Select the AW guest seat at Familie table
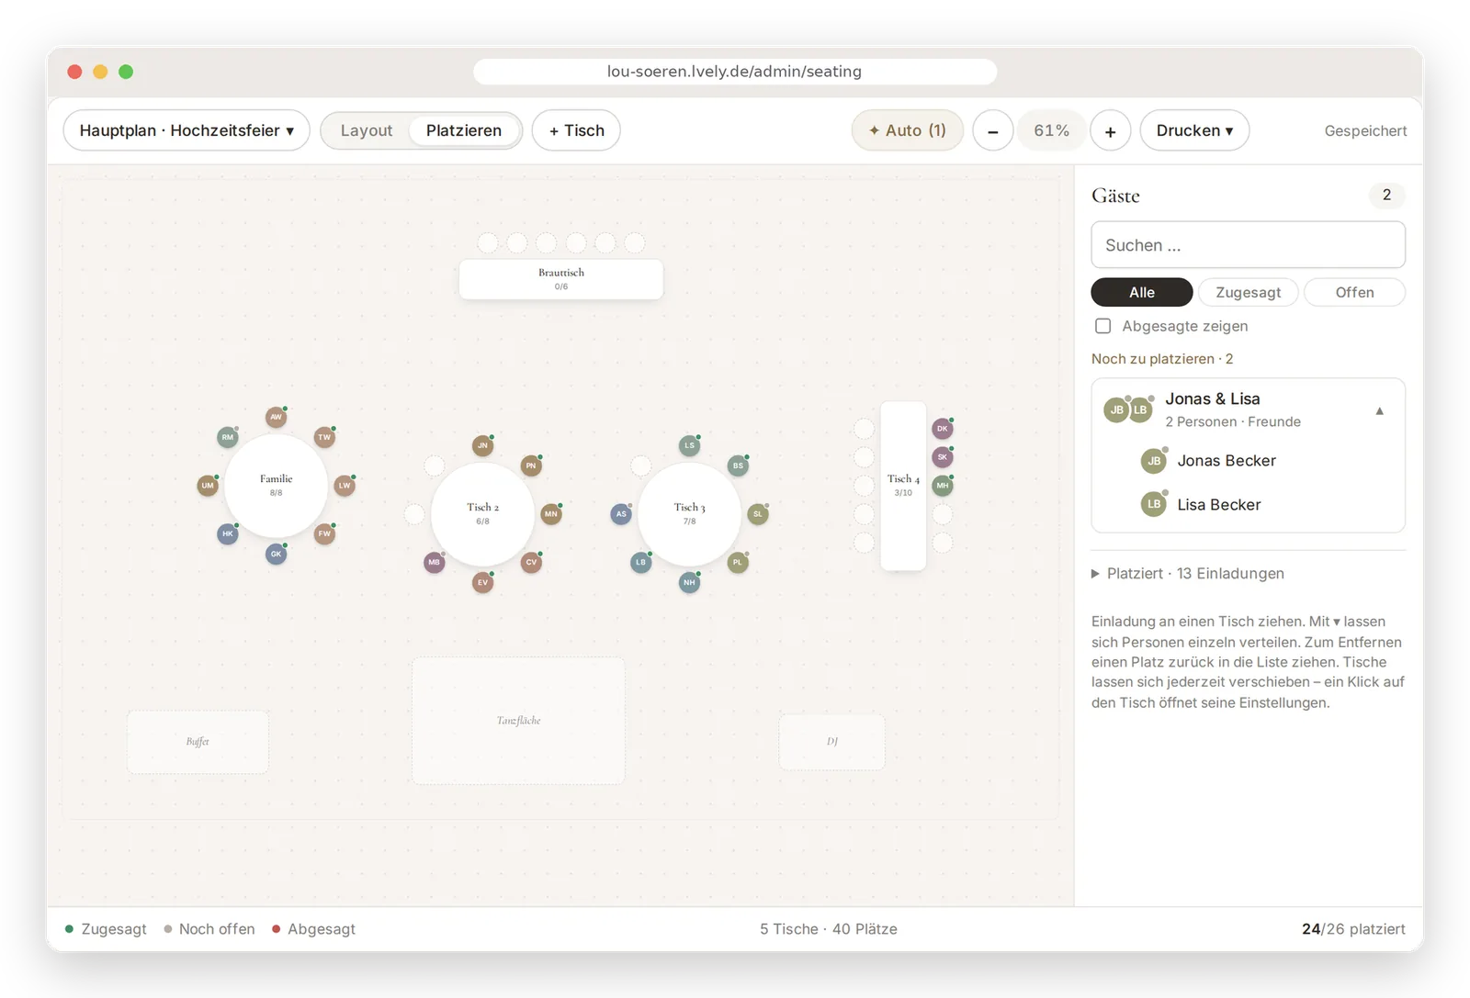The width and height of the screenshot is (1470, 998). 276,417
